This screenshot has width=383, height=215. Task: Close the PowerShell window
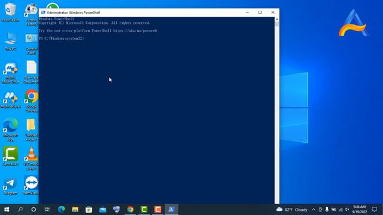point(273,13)
